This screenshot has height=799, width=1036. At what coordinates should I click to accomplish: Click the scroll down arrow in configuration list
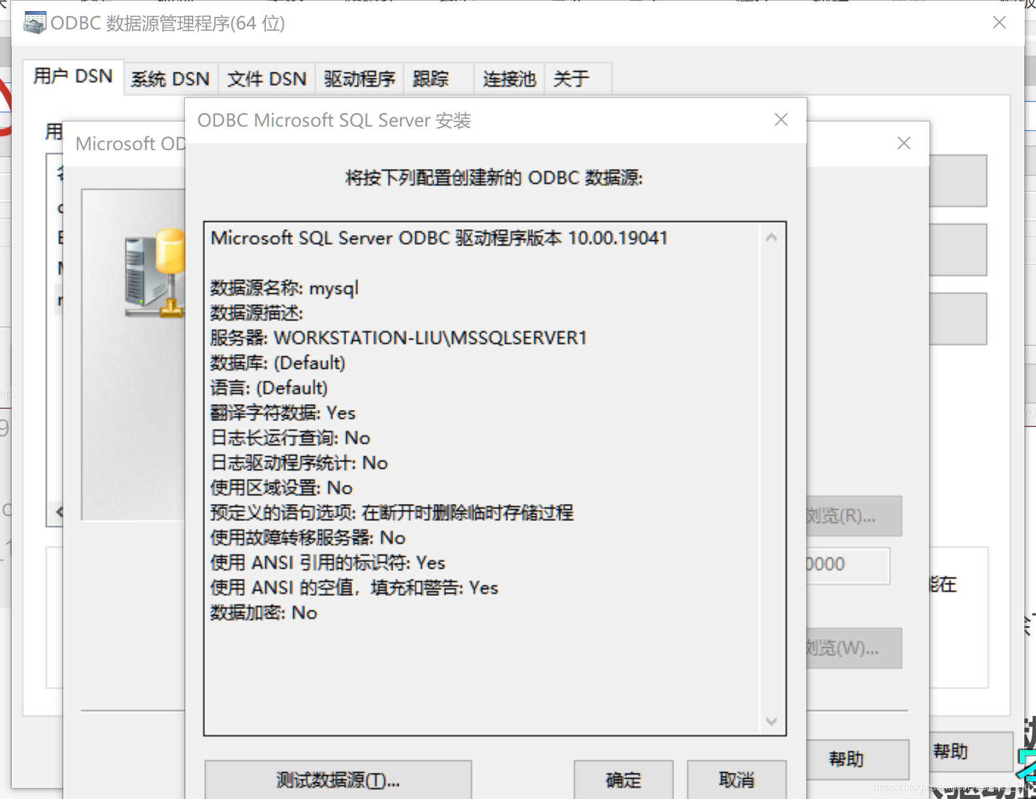(771, 721)
